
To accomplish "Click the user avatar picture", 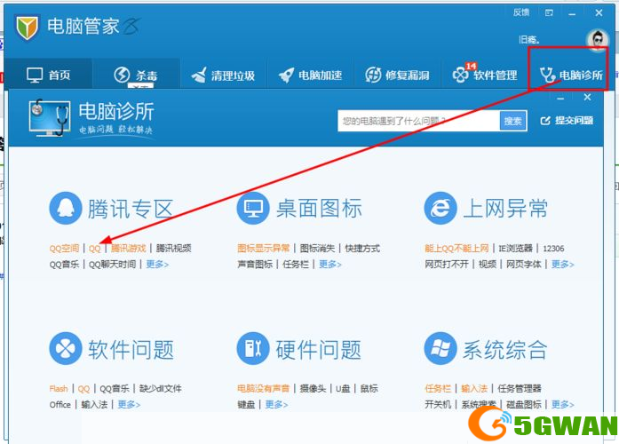I will pyautogui.click(x=598, y=40).
